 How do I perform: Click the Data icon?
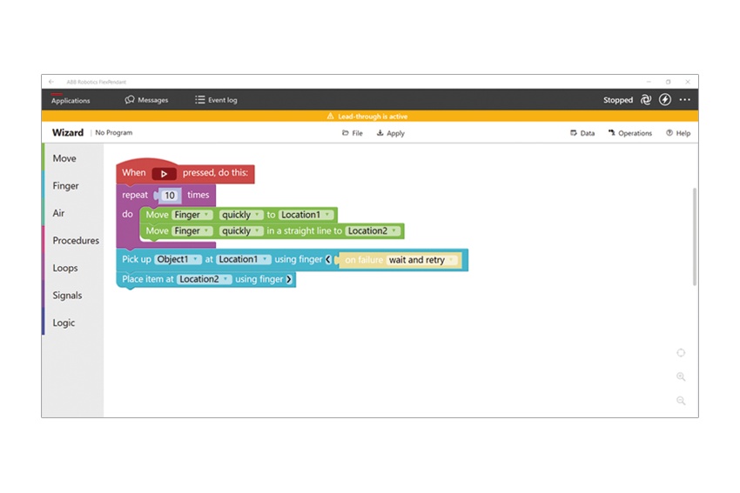click(x=574, y=133)
